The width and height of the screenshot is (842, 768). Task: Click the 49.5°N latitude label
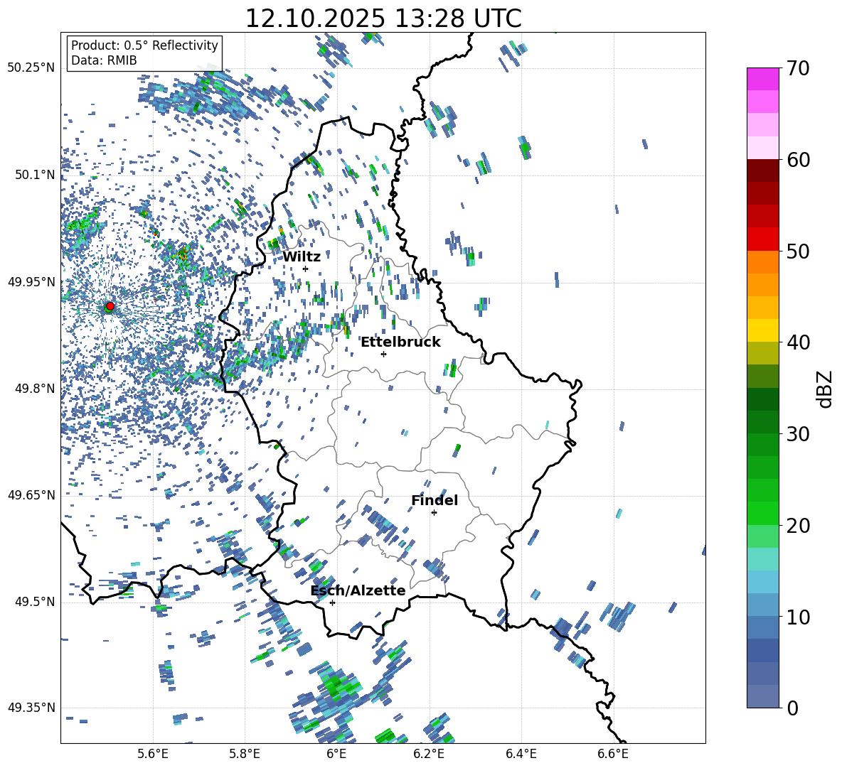point(34,601)
